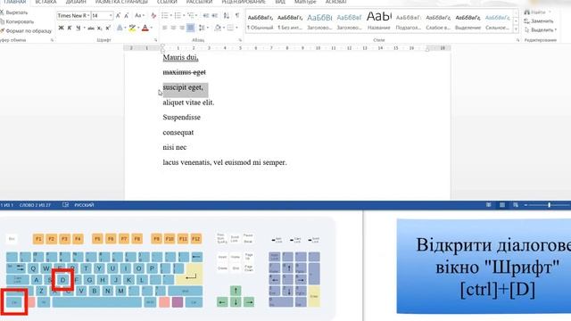The height and width of the screenshot is (321, 571).
Task: Apply strikethrough with the abc button
Action: pos(91,28)
